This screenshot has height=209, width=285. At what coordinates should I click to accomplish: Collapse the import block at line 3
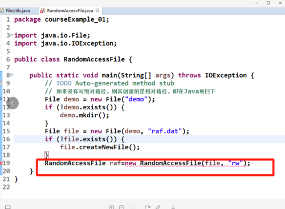click(12, 35)
